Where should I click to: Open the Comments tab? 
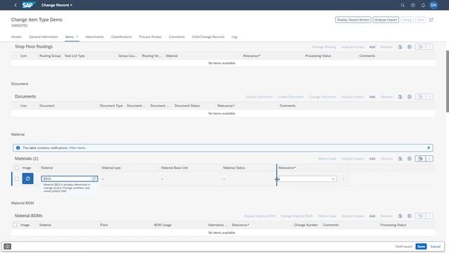[x=177, y=37]
